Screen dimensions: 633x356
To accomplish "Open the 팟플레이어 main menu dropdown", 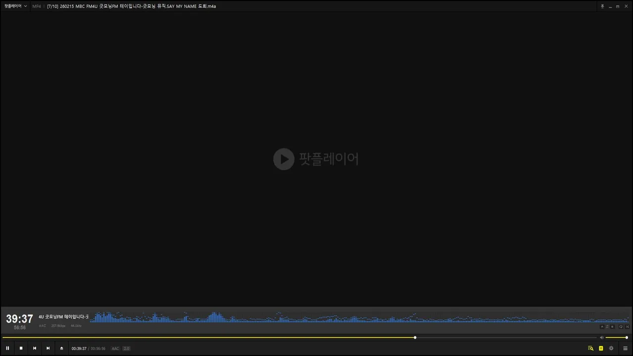I will pyautogui.click(x=16, y=6).
